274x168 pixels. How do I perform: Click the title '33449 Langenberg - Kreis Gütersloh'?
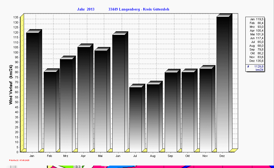click(139, 9)
